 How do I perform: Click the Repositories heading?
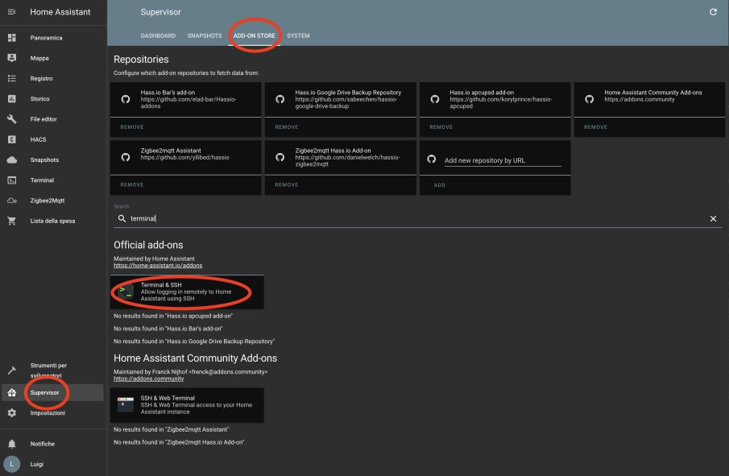[141, 60]
